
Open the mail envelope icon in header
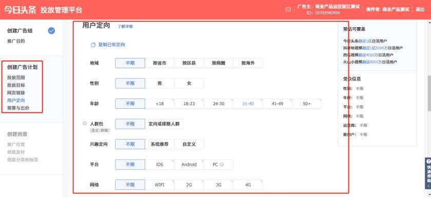coord(288,10)
